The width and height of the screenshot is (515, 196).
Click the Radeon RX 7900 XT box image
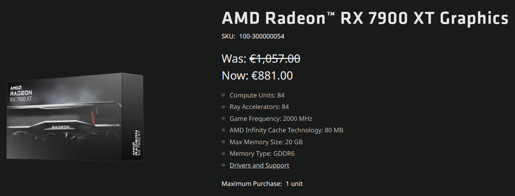[x=75, y=117]
